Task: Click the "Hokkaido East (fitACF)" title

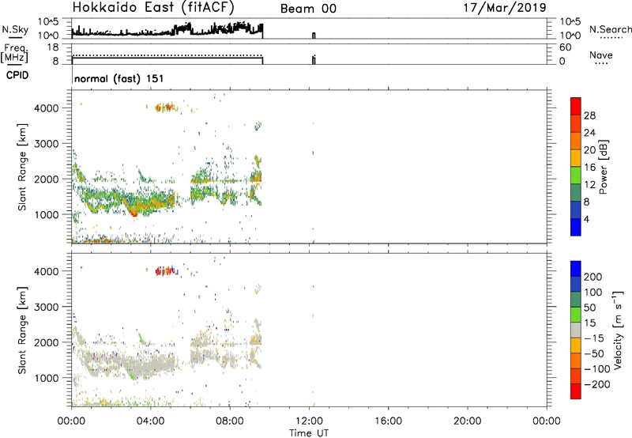Action: coord(153,8)
